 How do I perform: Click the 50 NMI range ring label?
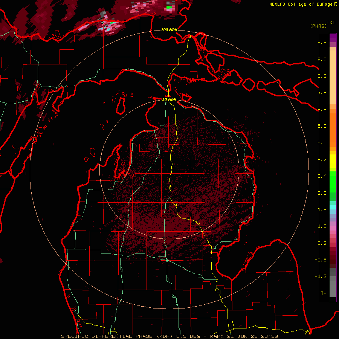(x=169, y=99)
